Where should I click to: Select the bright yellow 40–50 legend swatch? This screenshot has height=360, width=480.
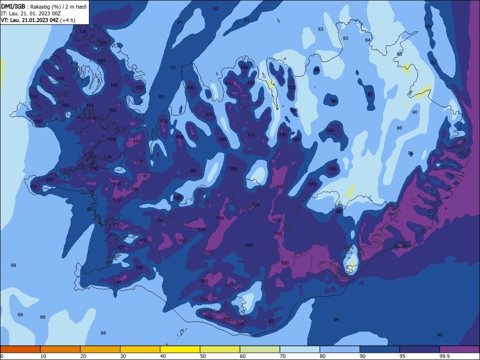tap(180, 349)
